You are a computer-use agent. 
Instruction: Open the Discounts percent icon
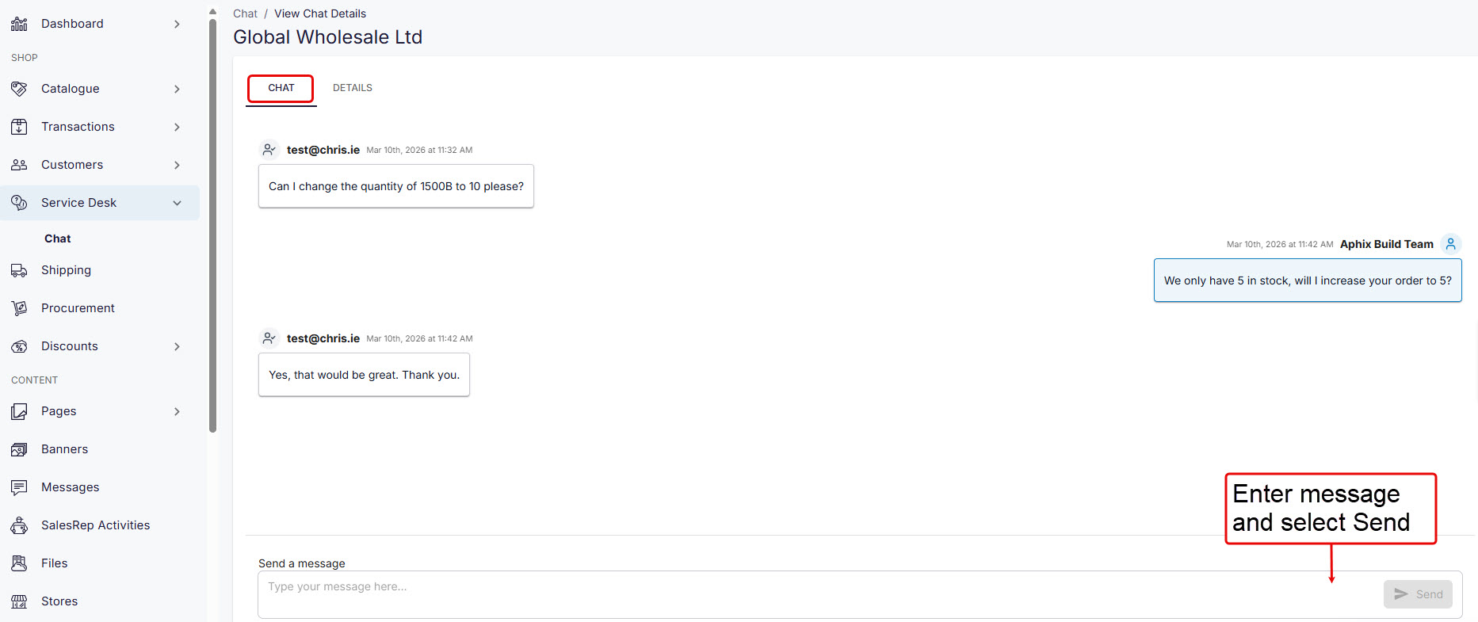point(19,345)
